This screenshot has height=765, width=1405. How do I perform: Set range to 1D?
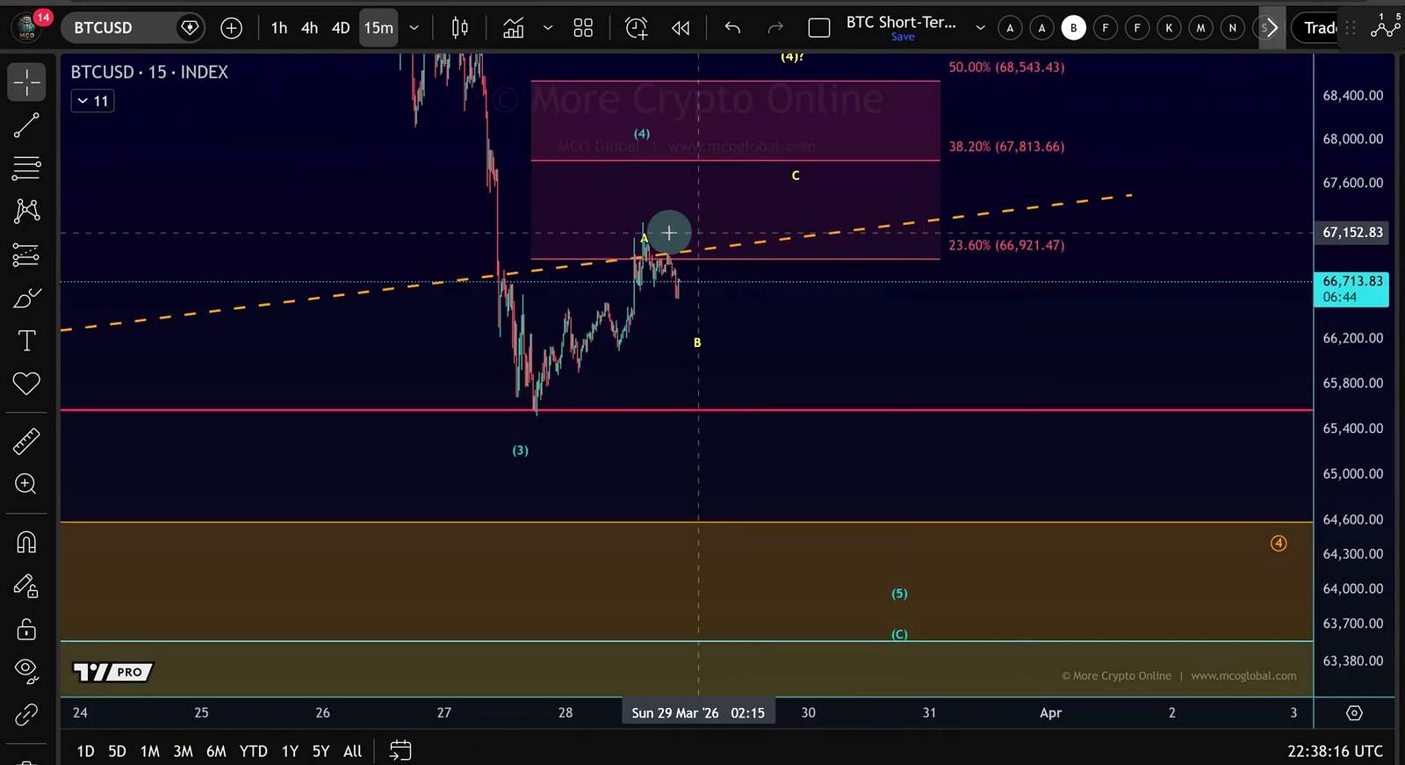85,751
